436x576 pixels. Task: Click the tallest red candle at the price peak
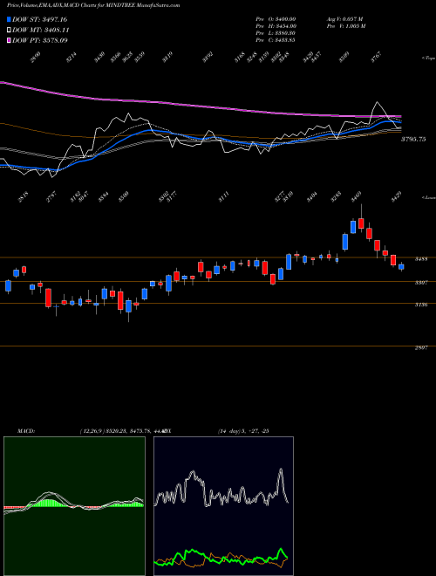(361, 223)
